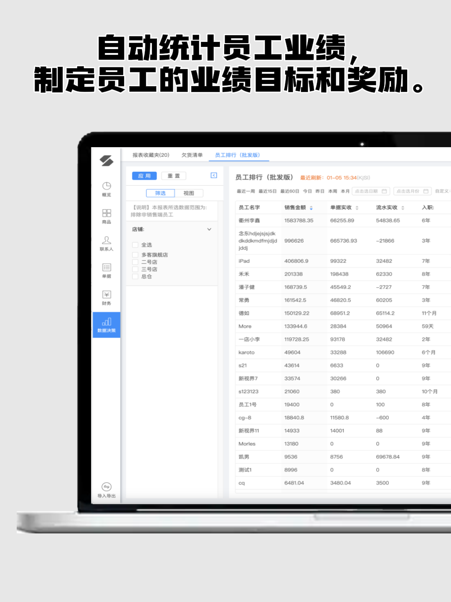
Task: Click the 导入导出 import export icon
Action: tap(106, 490)
